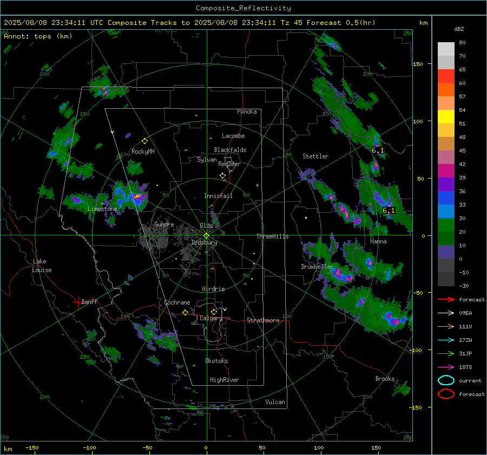Screen dimensions: 487x455
Task: Click the cyan current ellipse symbol
Action: 446,380
